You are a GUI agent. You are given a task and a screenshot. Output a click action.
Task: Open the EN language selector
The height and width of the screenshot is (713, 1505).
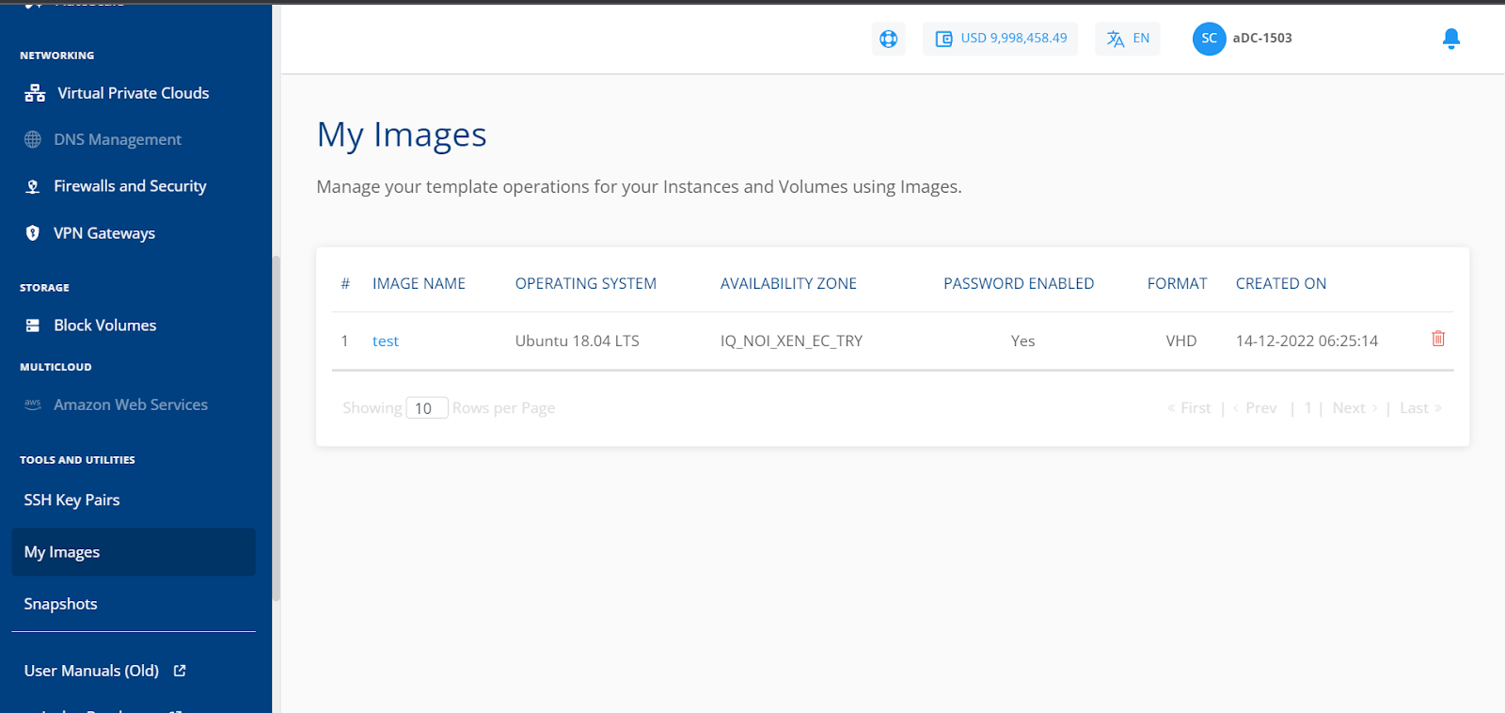[x=1128, y=39]
